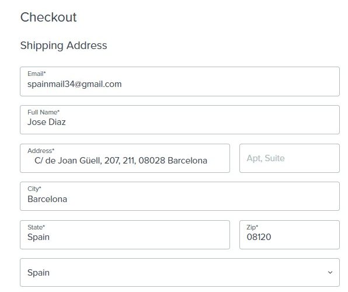Click the Zip* field label
The image size is (348, 292).
(252, 227)
